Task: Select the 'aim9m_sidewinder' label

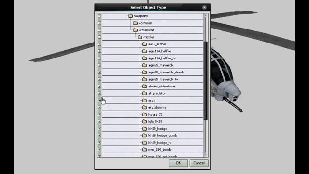Action: 162,87
